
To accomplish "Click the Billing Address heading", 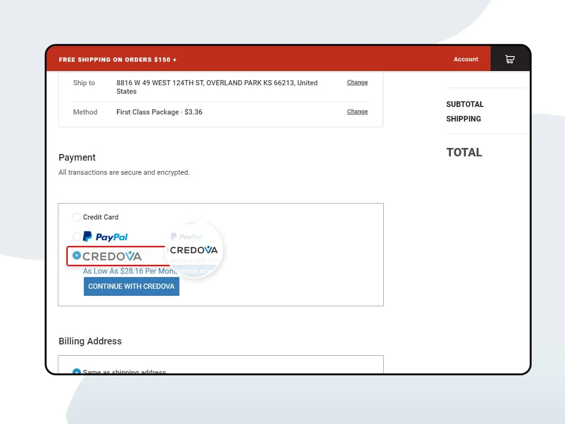I will (x=90, y=341).
